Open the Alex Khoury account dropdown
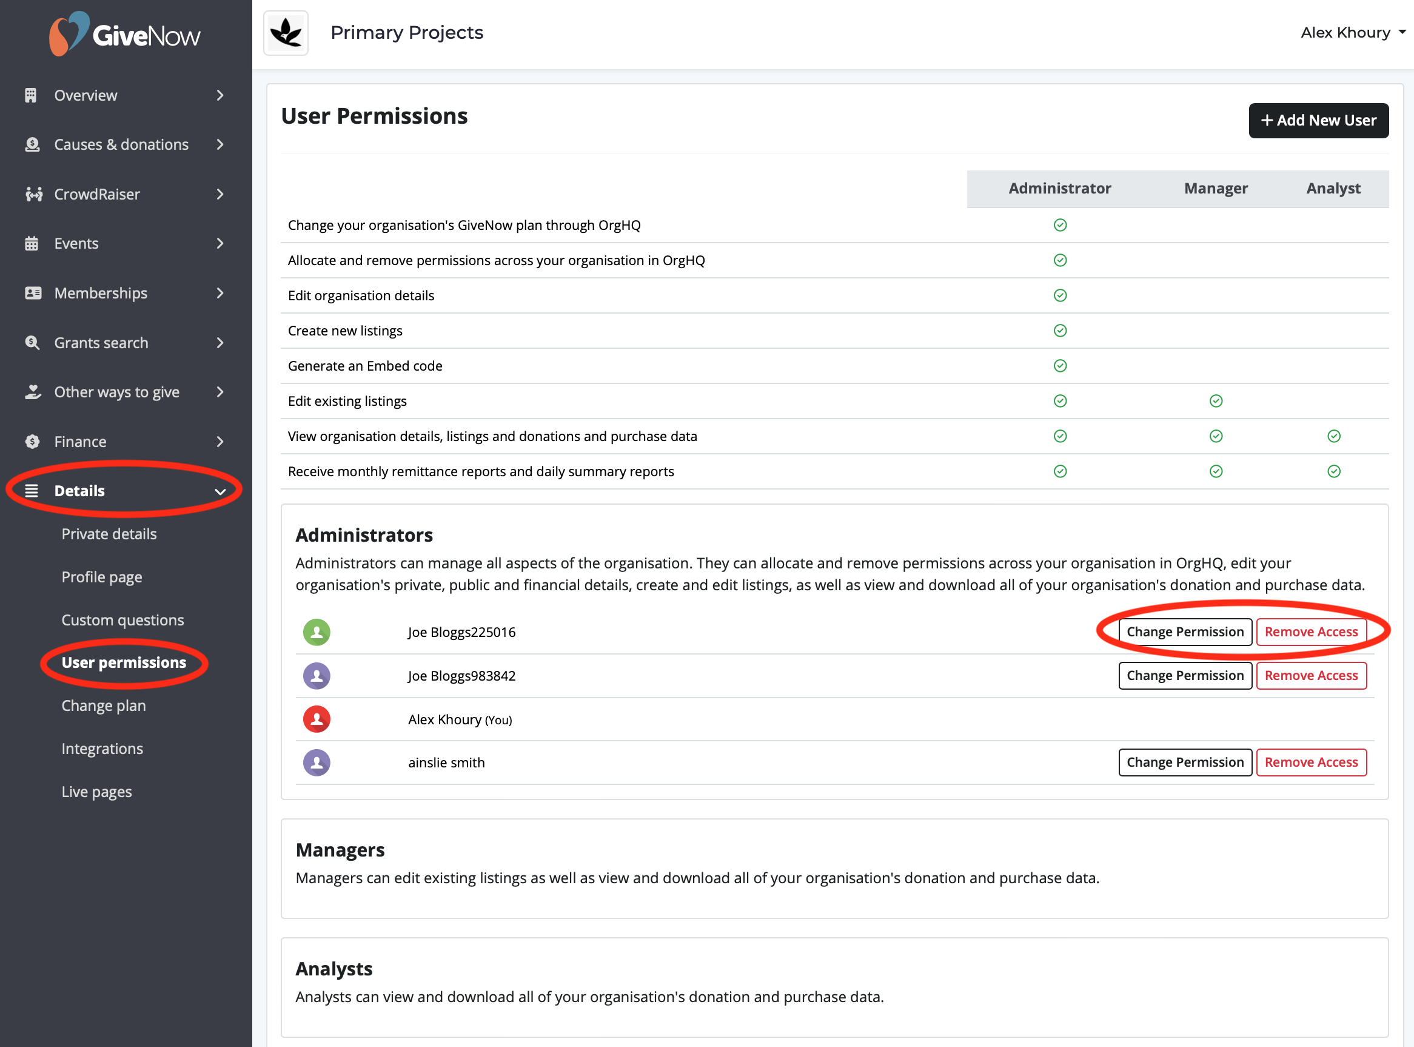The image size is (1414, 1047). [1353, 32]
